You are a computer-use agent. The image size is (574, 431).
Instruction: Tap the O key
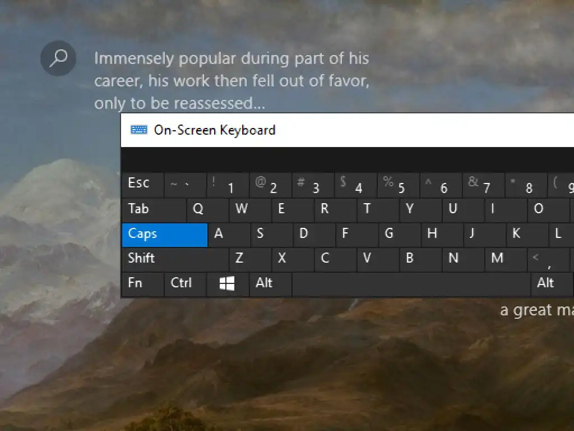[549, 210]
